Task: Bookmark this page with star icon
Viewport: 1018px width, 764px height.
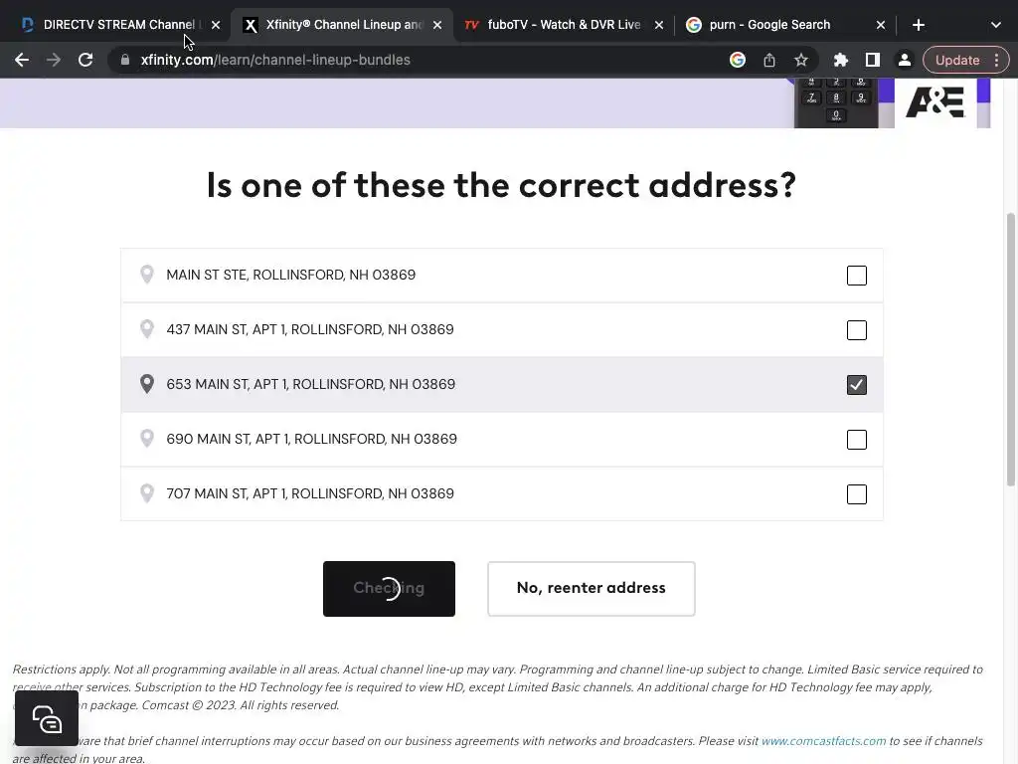Action: click(x=801, y=60)
